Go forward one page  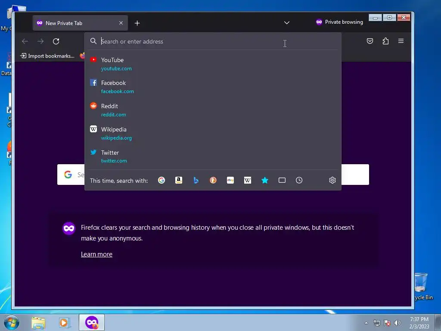tap(40, 41)
